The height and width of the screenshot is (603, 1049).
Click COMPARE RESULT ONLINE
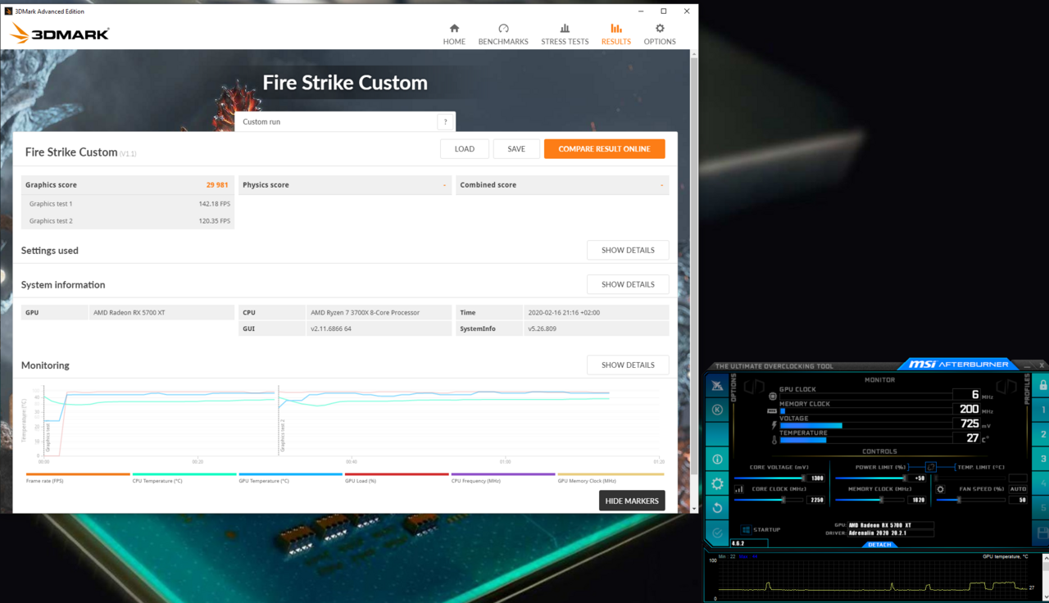(605, 149)
